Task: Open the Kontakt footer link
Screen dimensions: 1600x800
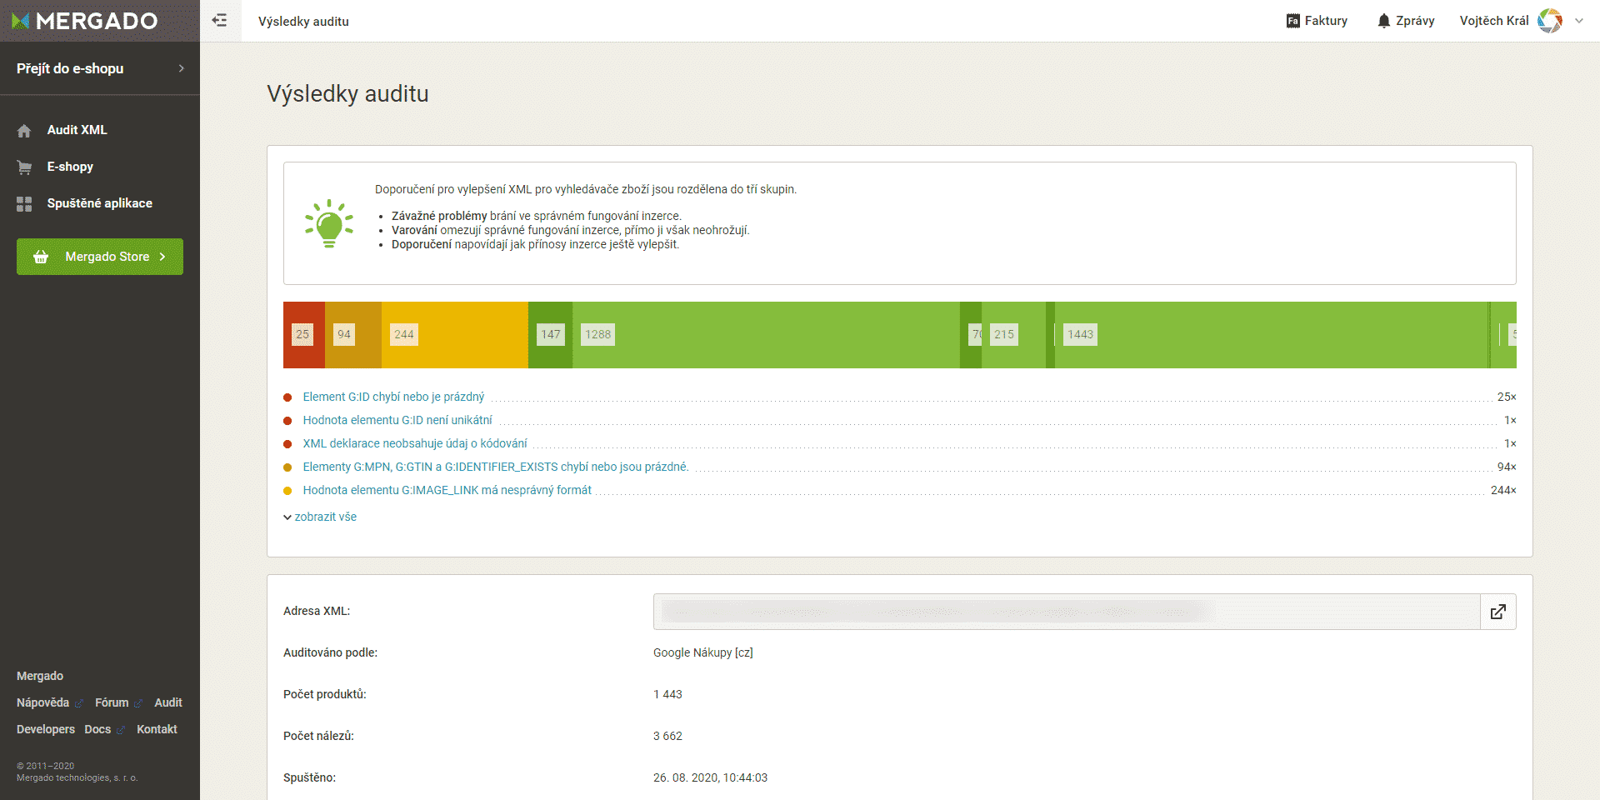Action: tap(157, 729)
